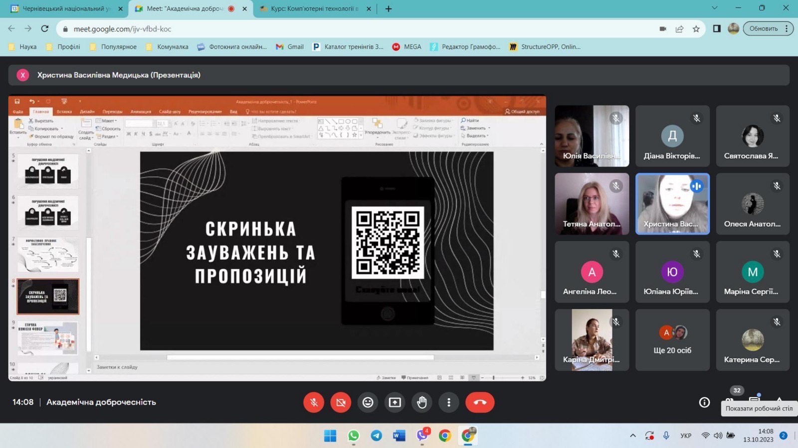Open the volume icon in the tray
The height and width of the screenshot is (448, 798).
pyautogui.click(x=718, y=436)
